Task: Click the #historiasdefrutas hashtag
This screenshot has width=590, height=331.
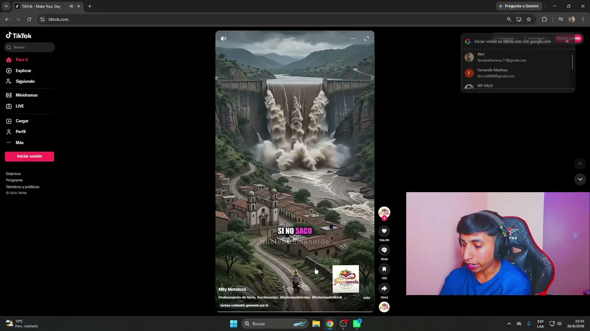Action: [x=295, y=297]
